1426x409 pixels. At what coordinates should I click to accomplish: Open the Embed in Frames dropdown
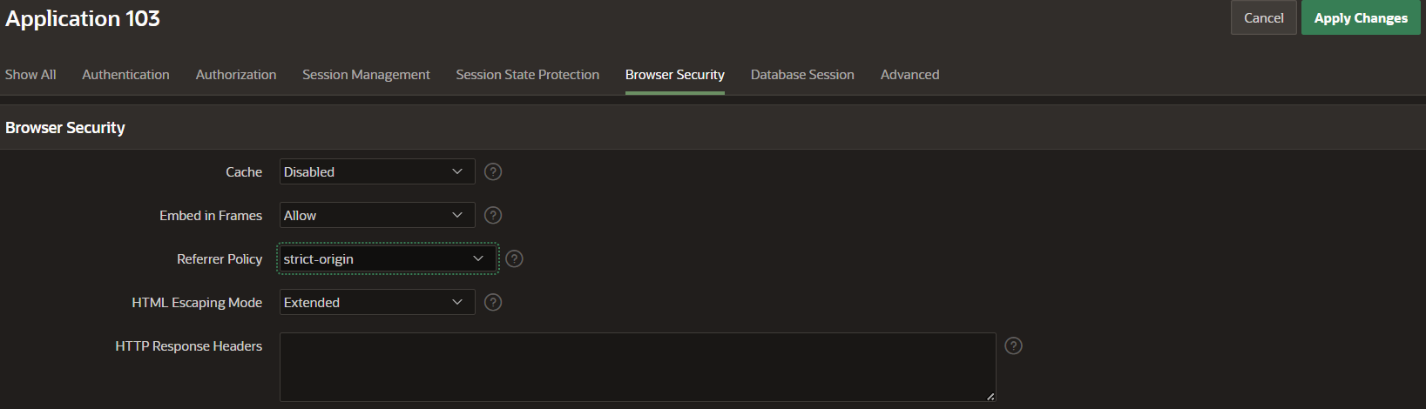coord(377,215)
